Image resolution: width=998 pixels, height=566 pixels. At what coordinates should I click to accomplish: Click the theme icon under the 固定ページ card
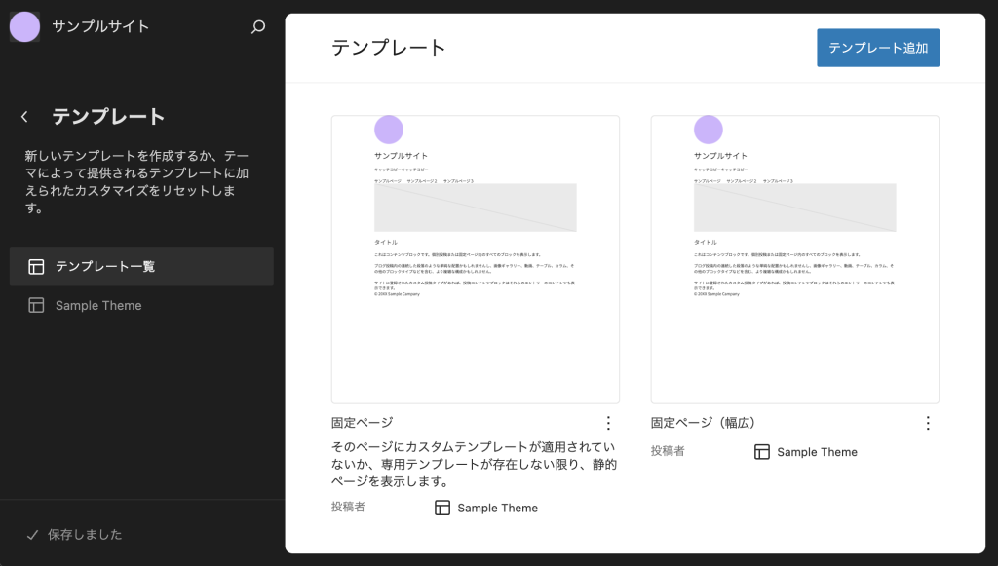[x=442, y=508]
